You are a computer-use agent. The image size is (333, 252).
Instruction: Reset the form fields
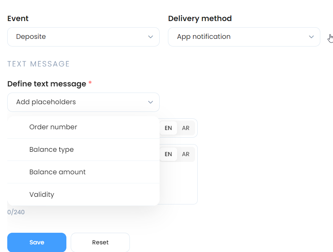click(x=100, y=243)
